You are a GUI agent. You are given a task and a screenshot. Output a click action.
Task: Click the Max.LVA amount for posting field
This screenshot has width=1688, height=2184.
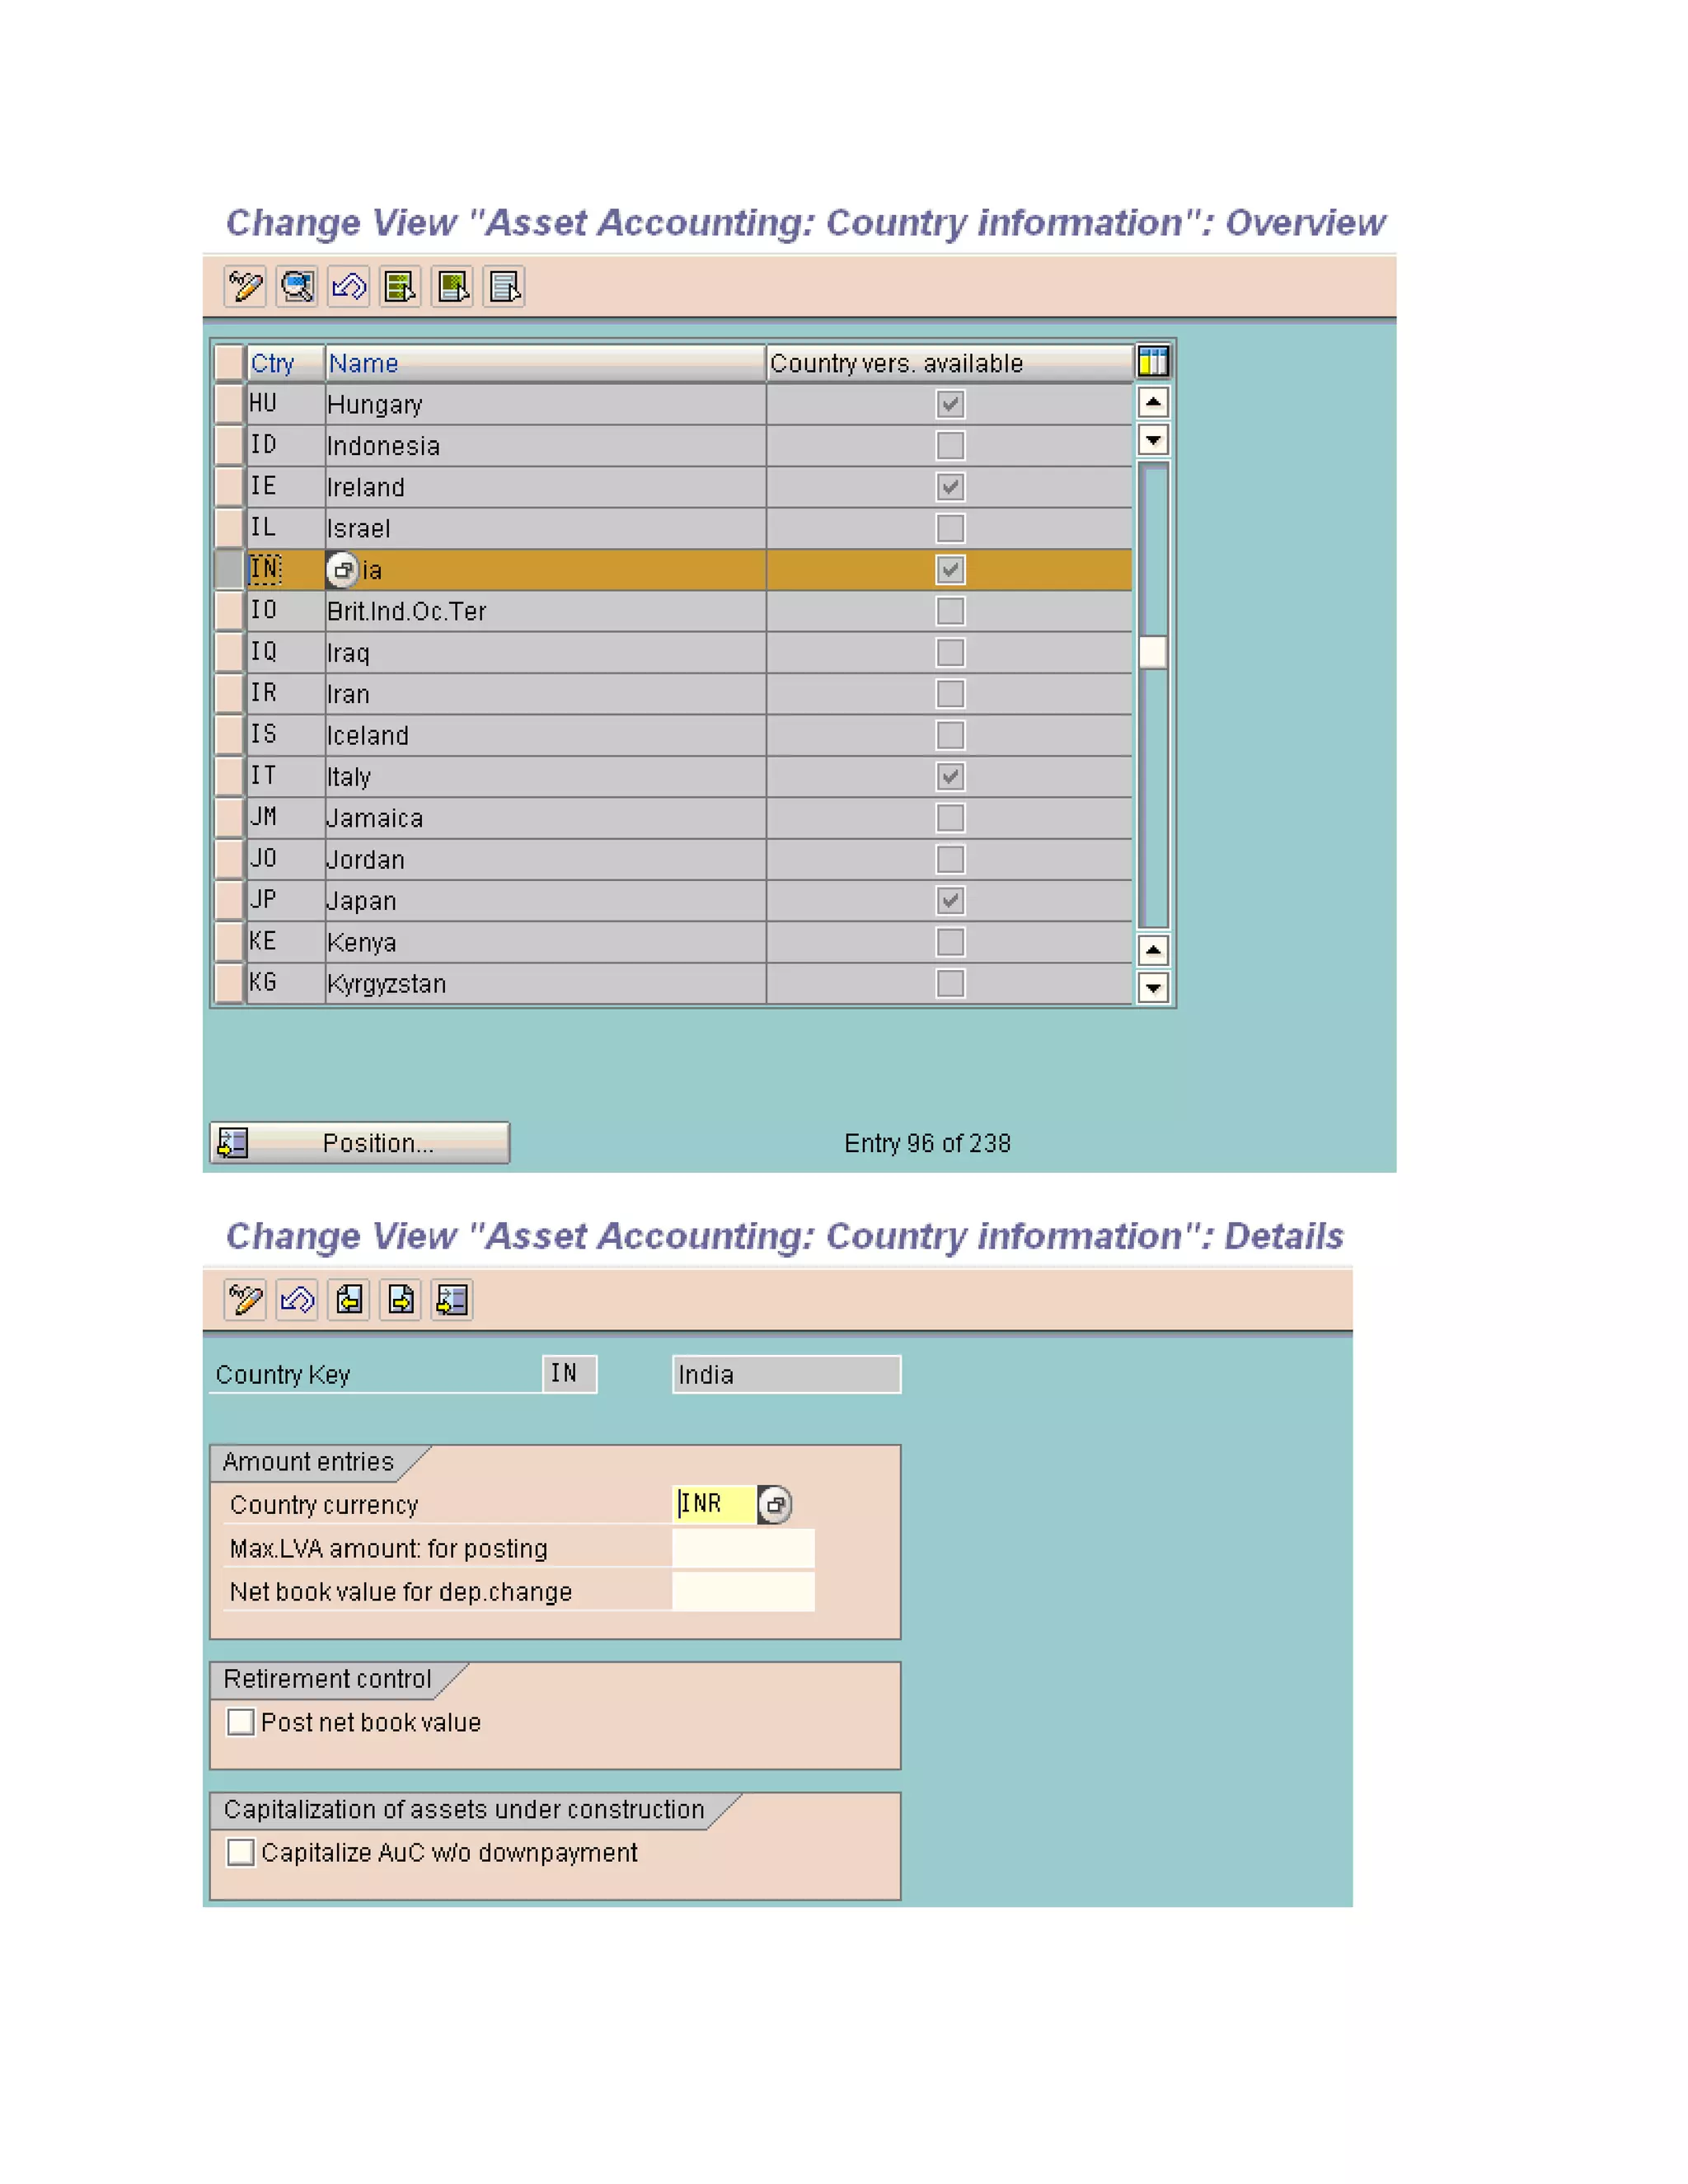pyautogui.click(x=743, y=1548)
